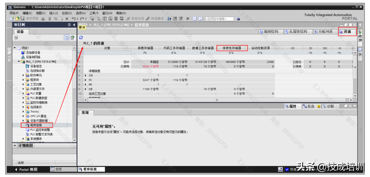Open the Online (在线) menu
This screenshot has height=177, width=370.
tap(66, 13)
